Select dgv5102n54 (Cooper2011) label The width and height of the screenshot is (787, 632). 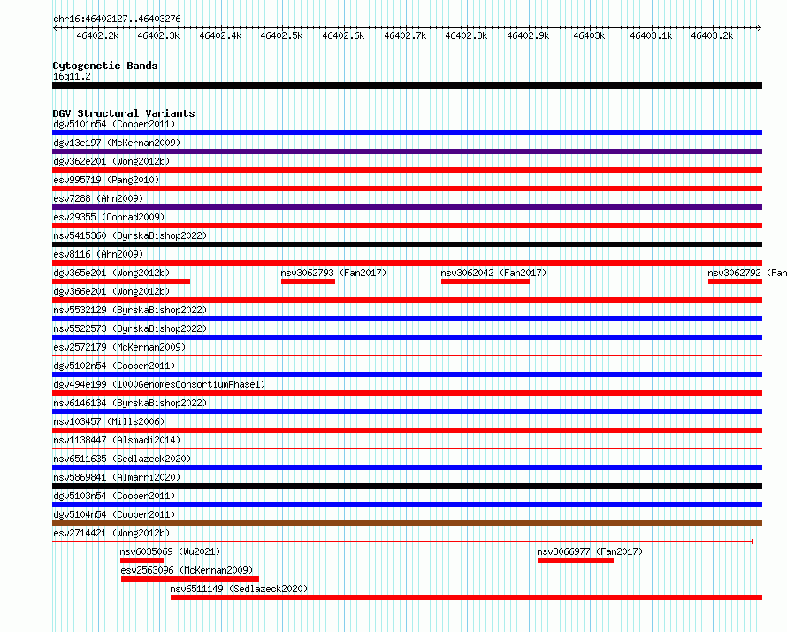[x=114, y=366]
